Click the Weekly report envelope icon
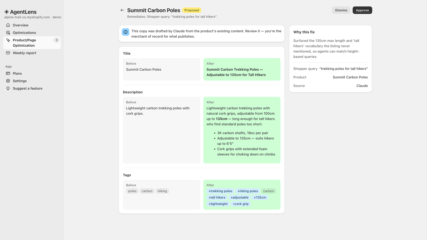Viewport: 427px width, 240px height. (8, 53)
